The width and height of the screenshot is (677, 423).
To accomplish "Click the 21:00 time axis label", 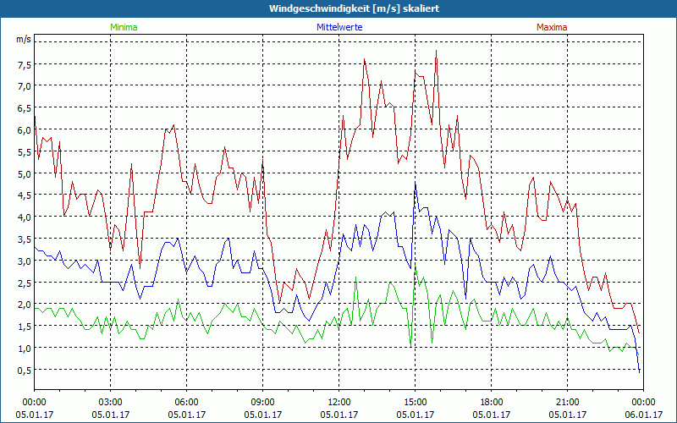I will click(x=567, y=403).
